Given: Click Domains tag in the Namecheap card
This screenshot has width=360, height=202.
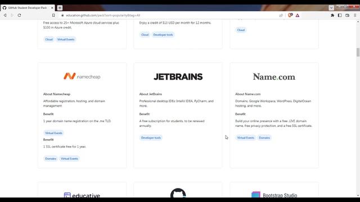Looking at the screenshot, I should click(x=51, y=159).
